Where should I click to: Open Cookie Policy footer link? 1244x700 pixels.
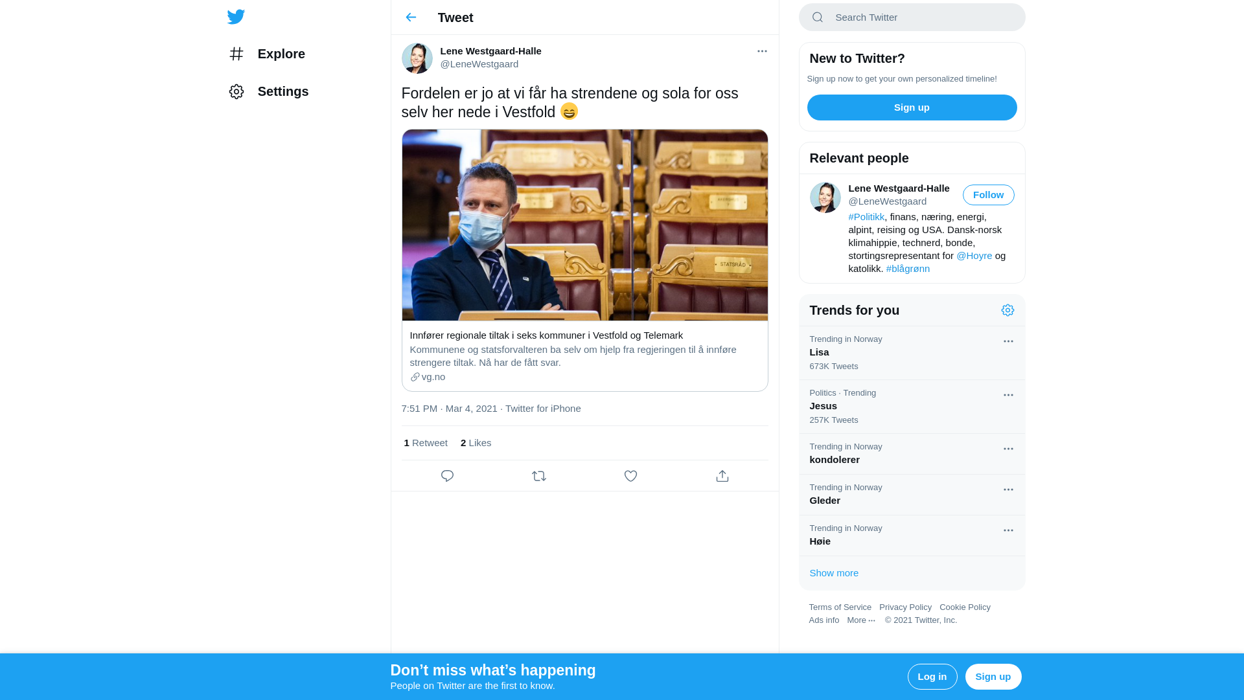pyautogui.click(x=965, y=607)
